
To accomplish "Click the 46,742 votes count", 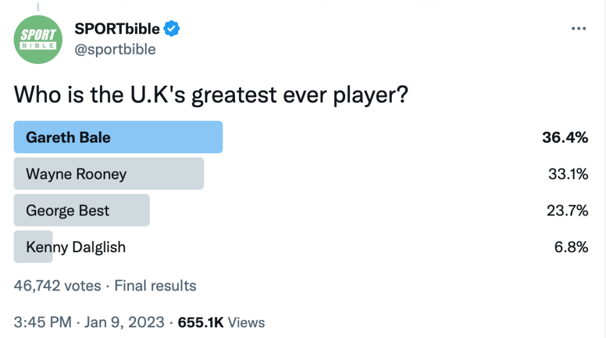I will click(x=57, y=286).
